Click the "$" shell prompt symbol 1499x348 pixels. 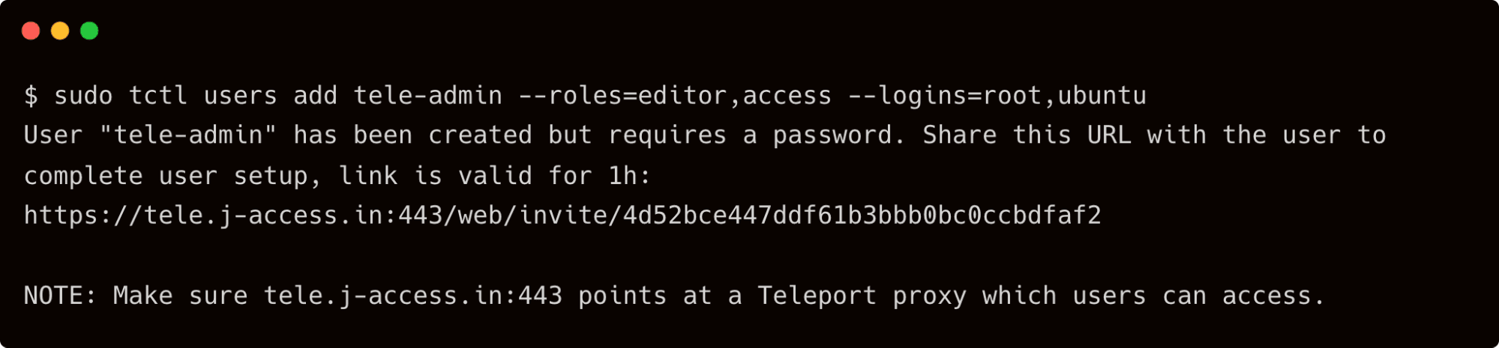(x=31, y=96)
